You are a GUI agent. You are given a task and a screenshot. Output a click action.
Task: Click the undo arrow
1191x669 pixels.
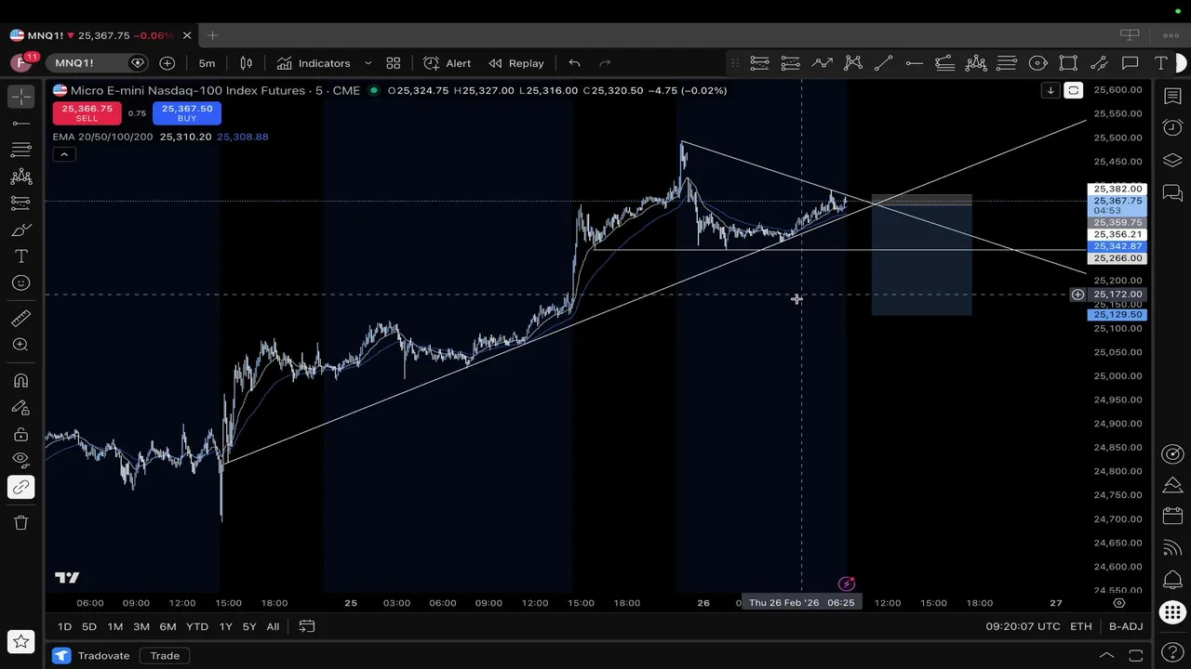[x=575, y=63]
